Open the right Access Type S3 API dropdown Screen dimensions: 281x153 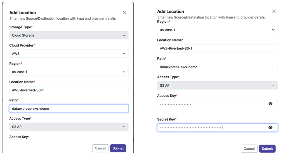point(217,86)
